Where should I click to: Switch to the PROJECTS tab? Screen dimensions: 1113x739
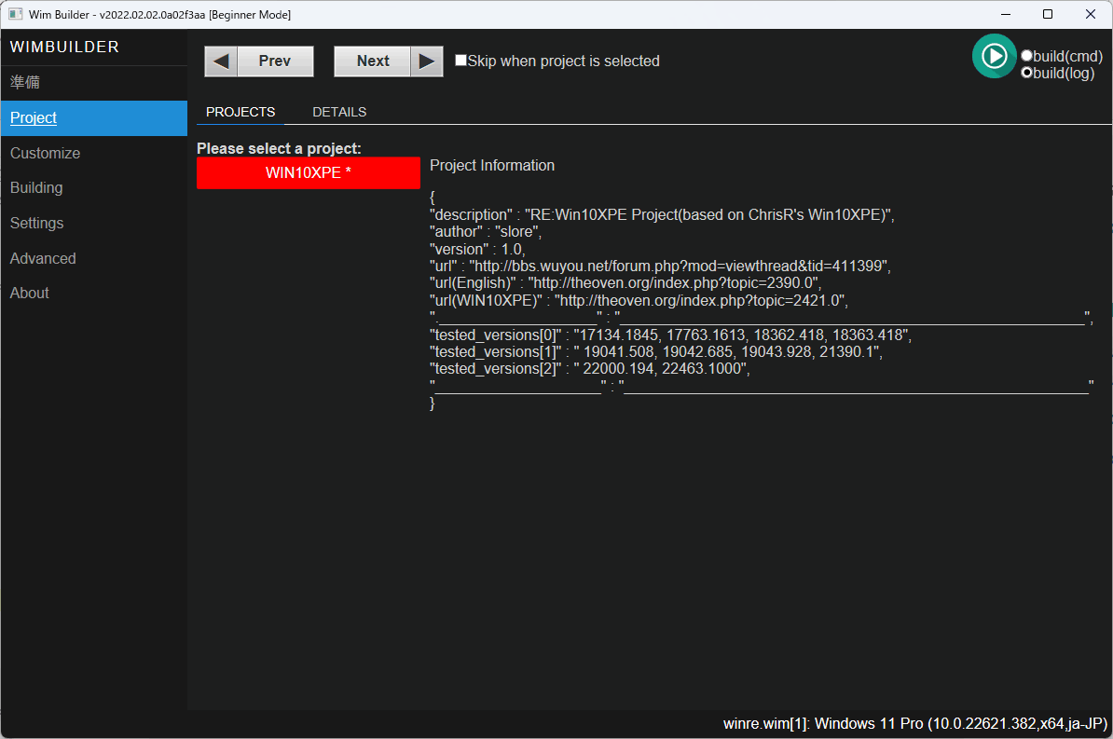pyautogui.click(x=240, y=111)
